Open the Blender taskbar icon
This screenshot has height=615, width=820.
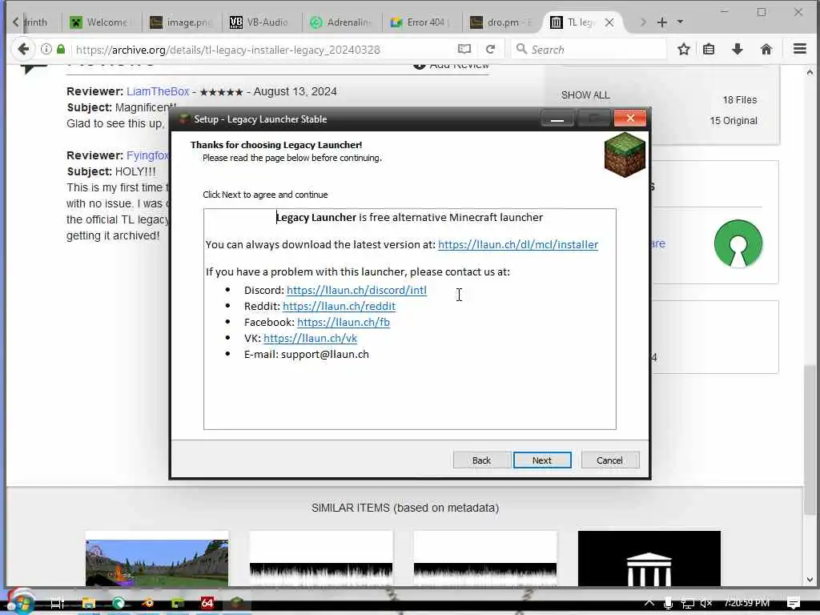point(148,603)
